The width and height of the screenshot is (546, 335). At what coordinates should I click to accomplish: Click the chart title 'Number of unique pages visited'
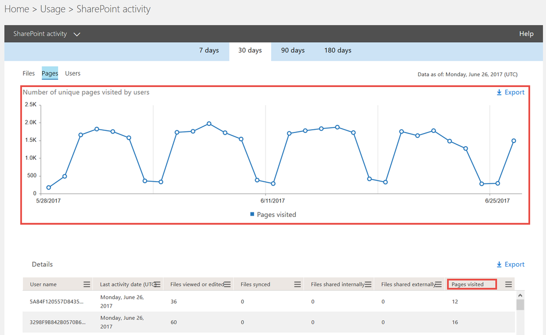click(86, 93)
